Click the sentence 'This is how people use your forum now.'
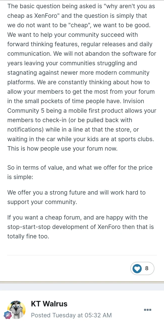Viewport: 164px width, 321px height. [x=62, y=148]
